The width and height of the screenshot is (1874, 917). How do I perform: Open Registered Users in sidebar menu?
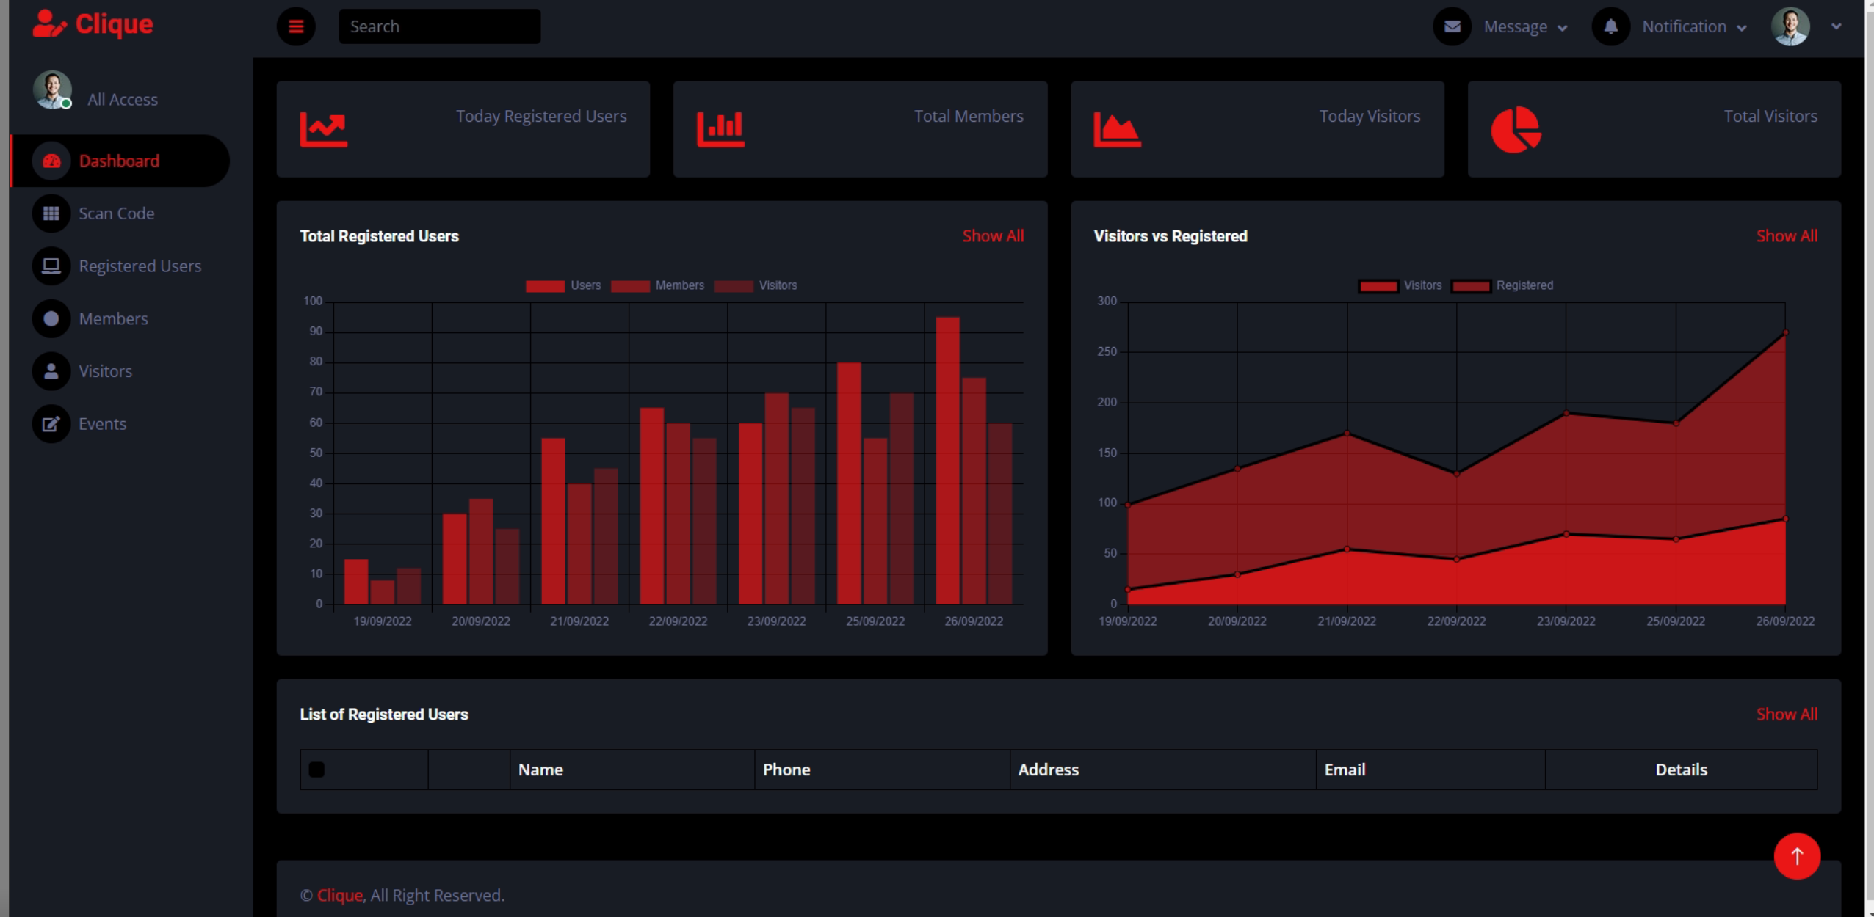pos(140,266)
